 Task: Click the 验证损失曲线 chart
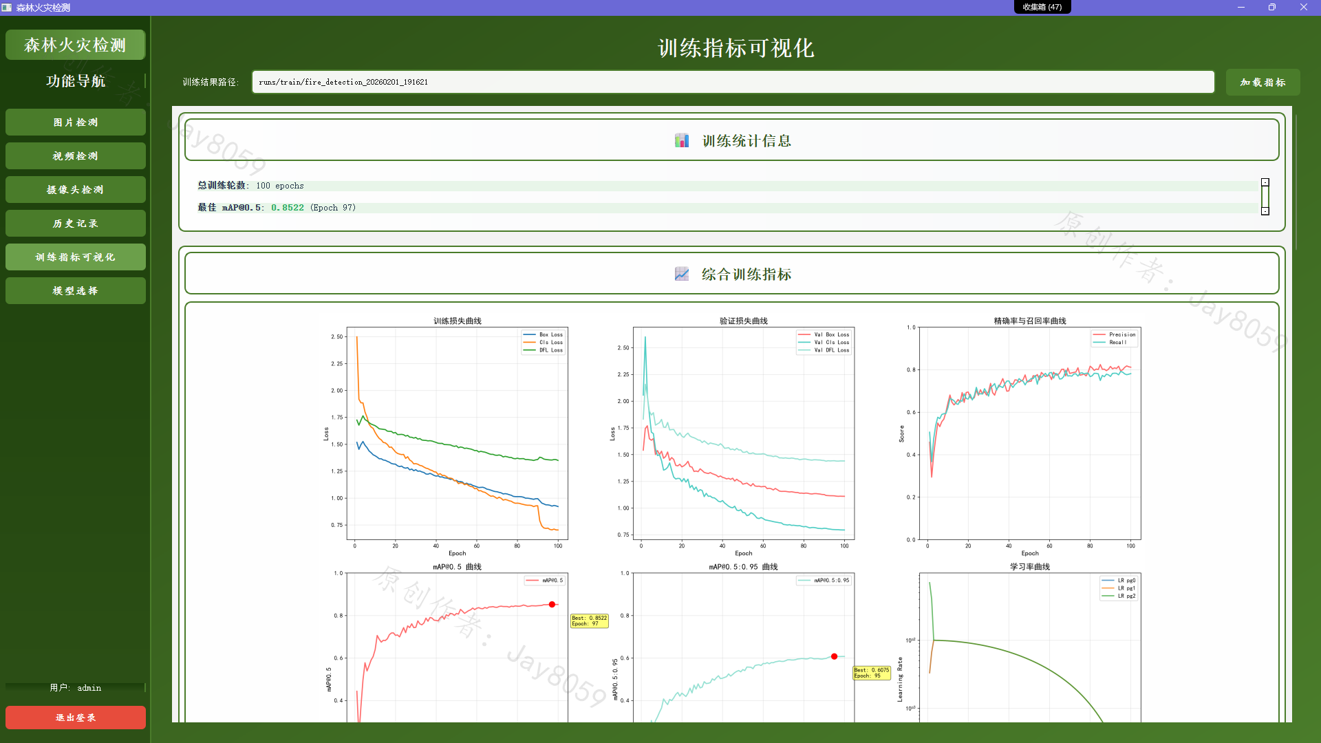click(x=744, y=433)
